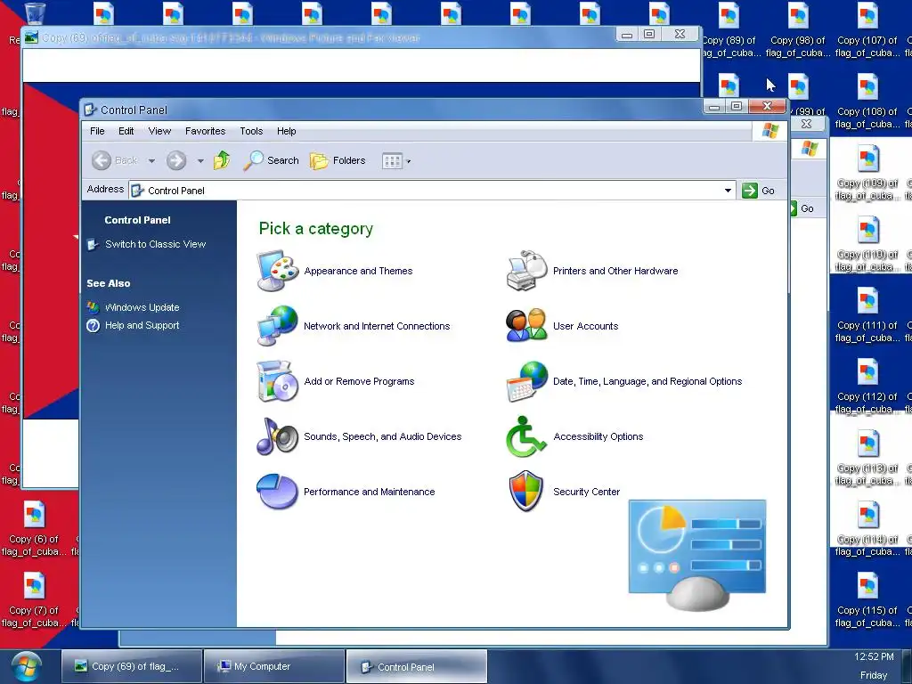Expand the Views dropdown arrow
The height and width of the screenshot is (684, 912).
[408, 162]
